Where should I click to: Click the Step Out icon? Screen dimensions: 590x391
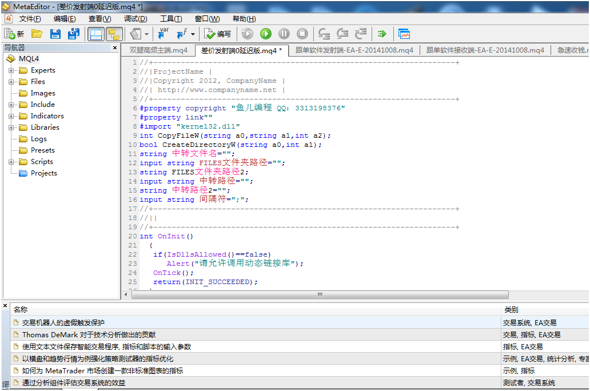(x=361, y=34)
